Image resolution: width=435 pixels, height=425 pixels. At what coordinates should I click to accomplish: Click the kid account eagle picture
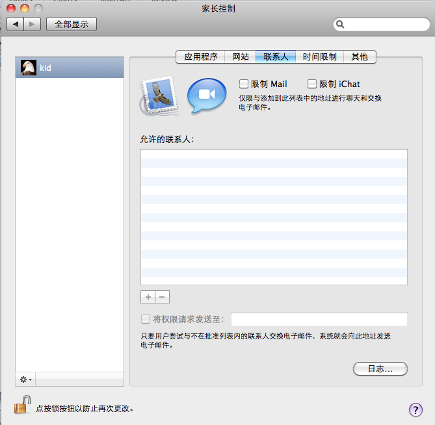pyautogui.click(x=29, y=68)
